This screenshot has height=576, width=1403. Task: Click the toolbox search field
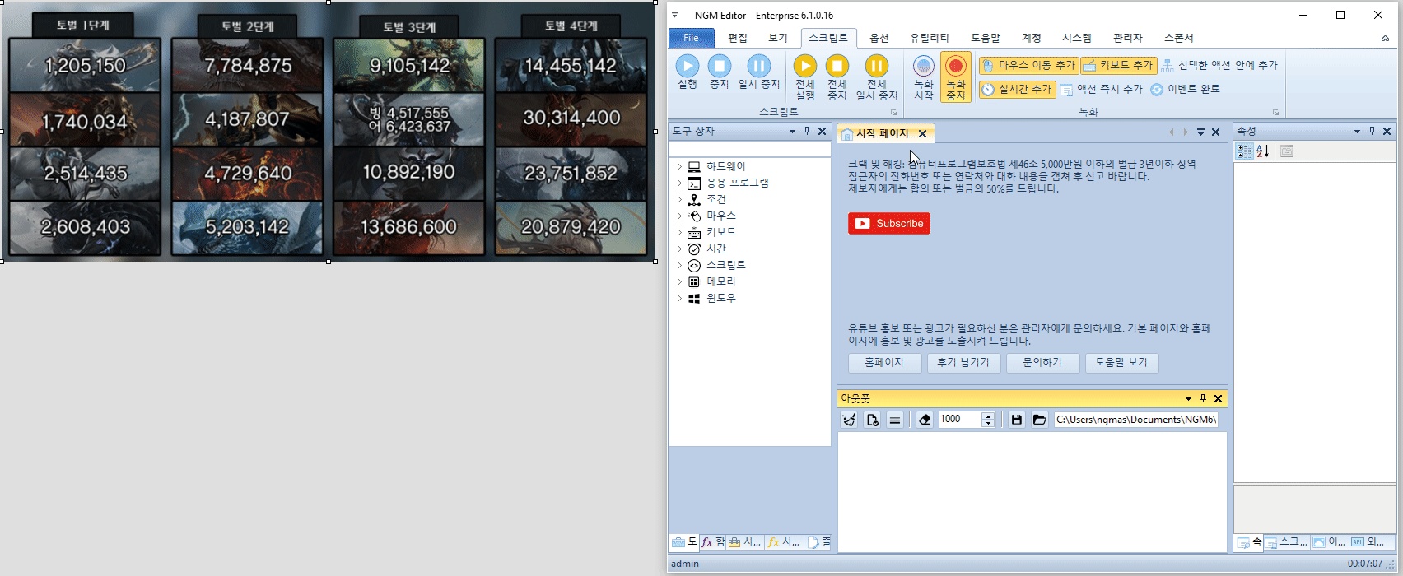click(749, 150)
